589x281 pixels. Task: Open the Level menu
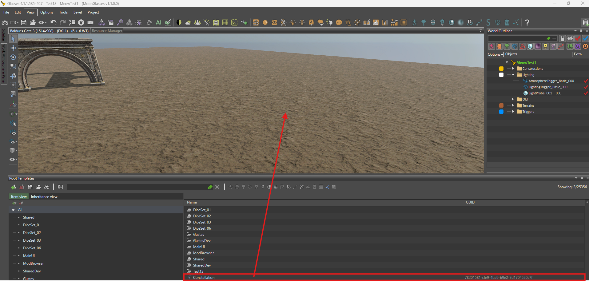click(78, 12)
